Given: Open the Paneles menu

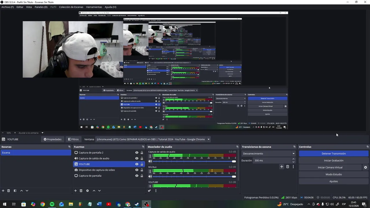Looking at the screenshot, I should coord(41,7).
